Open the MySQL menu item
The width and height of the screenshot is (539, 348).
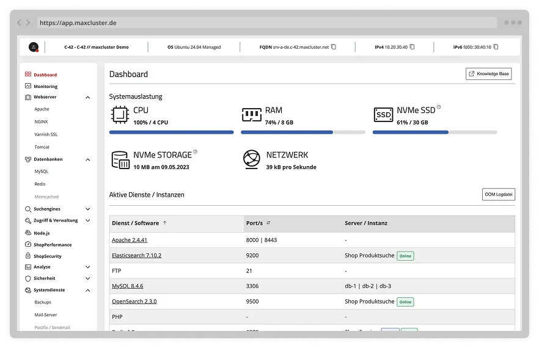42,172
